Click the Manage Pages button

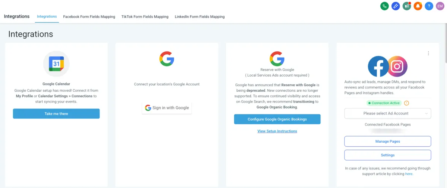click(387, 142)
